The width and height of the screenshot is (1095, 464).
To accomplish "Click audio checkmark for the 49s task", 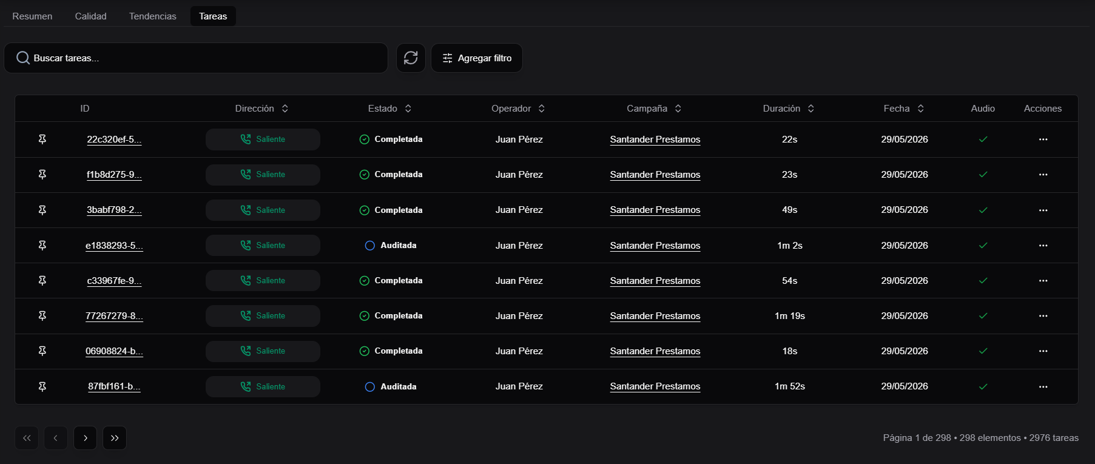I will pos(983,210).
